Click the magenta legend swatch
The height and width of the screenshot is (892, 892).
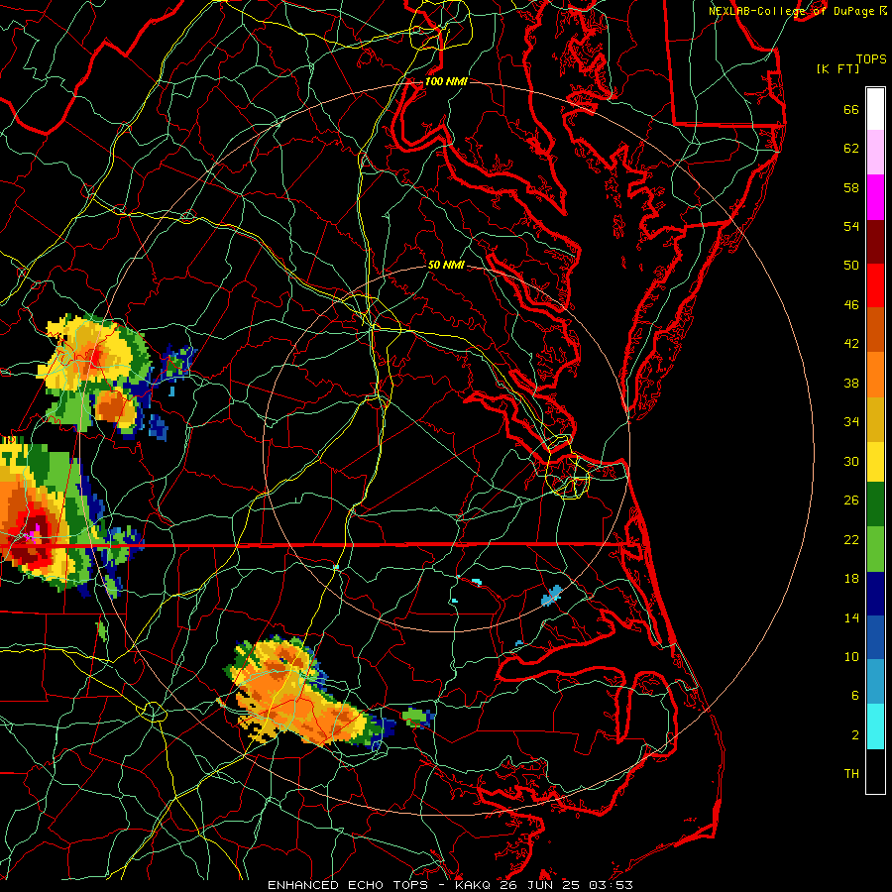pyautogui.click(x=875, y=197)
